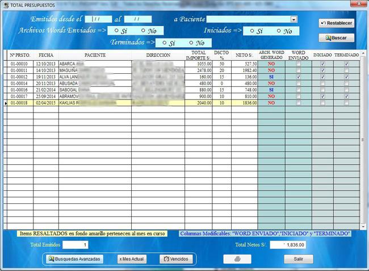Click the table scrollbar down arrow
This screenshot has height=271, width=369.
[363, 227]
